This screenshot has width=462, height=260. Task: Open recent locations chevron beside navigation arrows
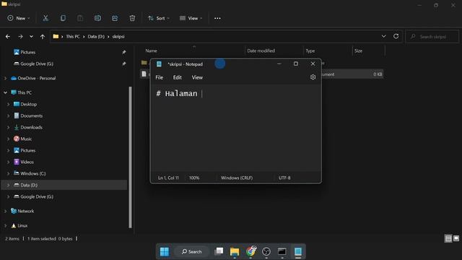click(x=31, y=37)
